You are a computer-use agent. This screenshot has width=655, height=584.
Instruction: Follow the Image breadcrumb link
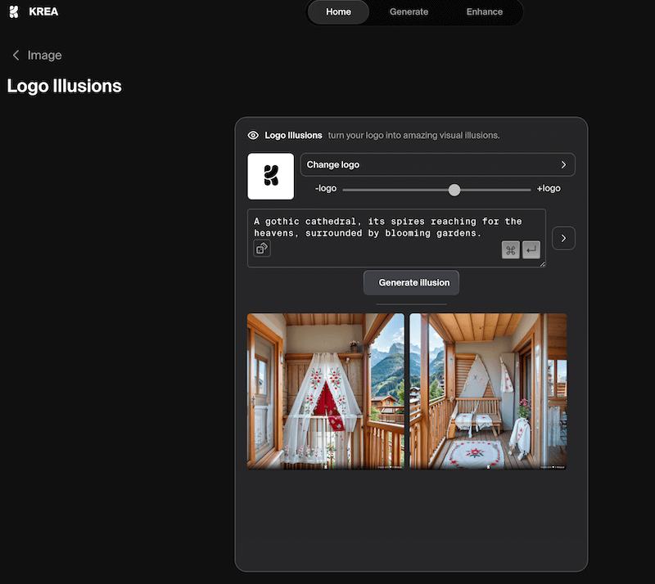44,56
